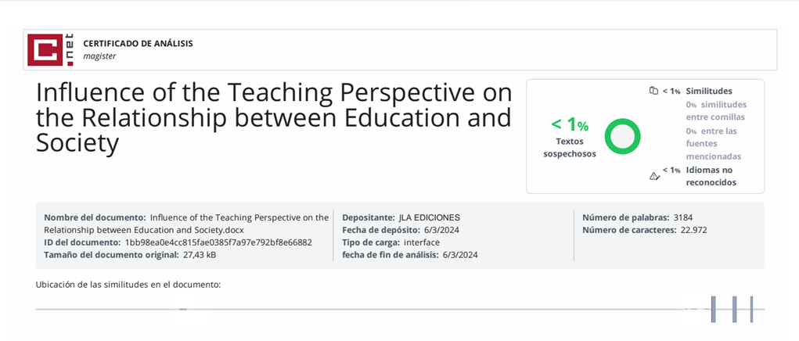Click the document ID hash value

tap(218, 242)
